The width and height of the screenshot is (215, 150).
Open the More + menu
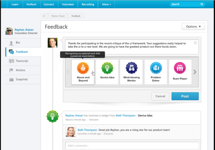[x=106, y=5]
